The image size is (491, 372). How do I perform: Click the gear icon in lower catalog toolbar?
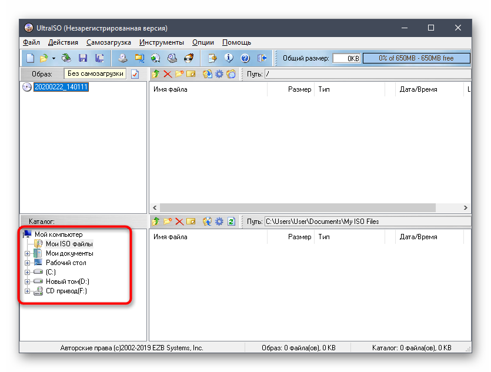(219, 222)
